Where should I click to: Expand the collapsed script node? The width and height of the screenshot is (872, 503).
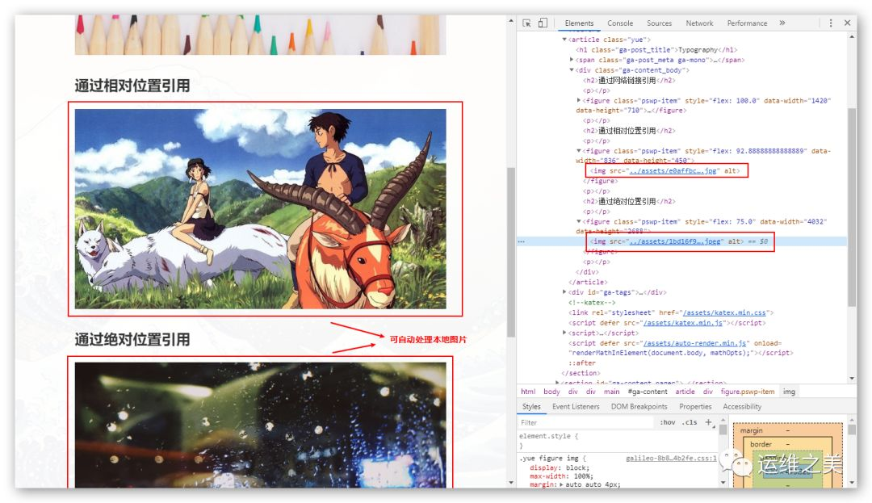[564, 333]
